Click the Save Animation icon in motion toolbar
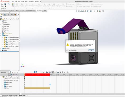The image size is (125, 97). (x=47, y=72)
